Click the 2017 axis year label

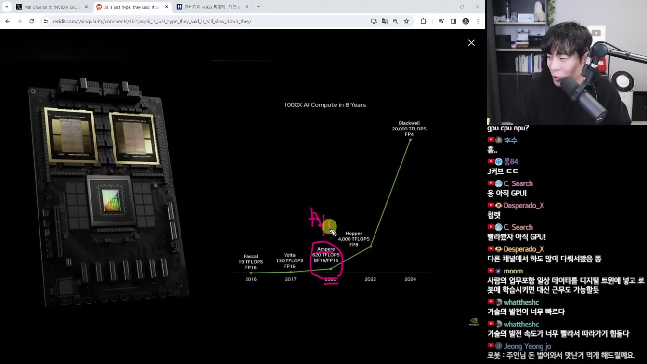(x=291, y=279)
